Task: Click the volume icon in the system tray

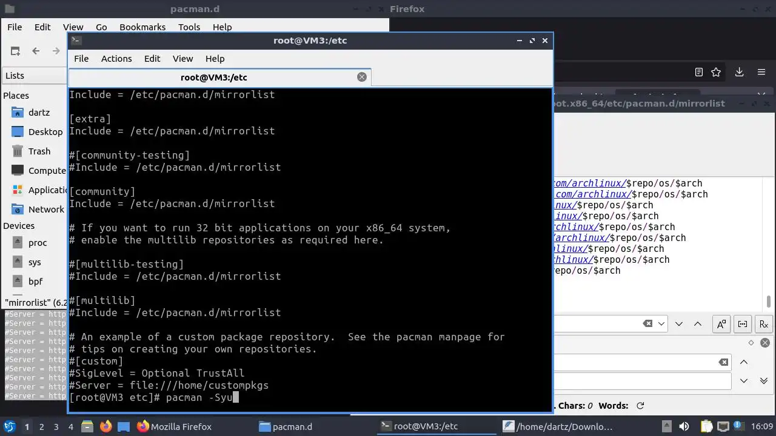Action: [684, 426]
